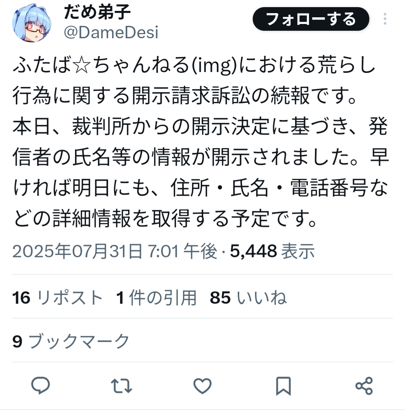Open the 9 ブックマーク count
The height and width of the screenshot is (413, 405).
[x=71, y=341]
